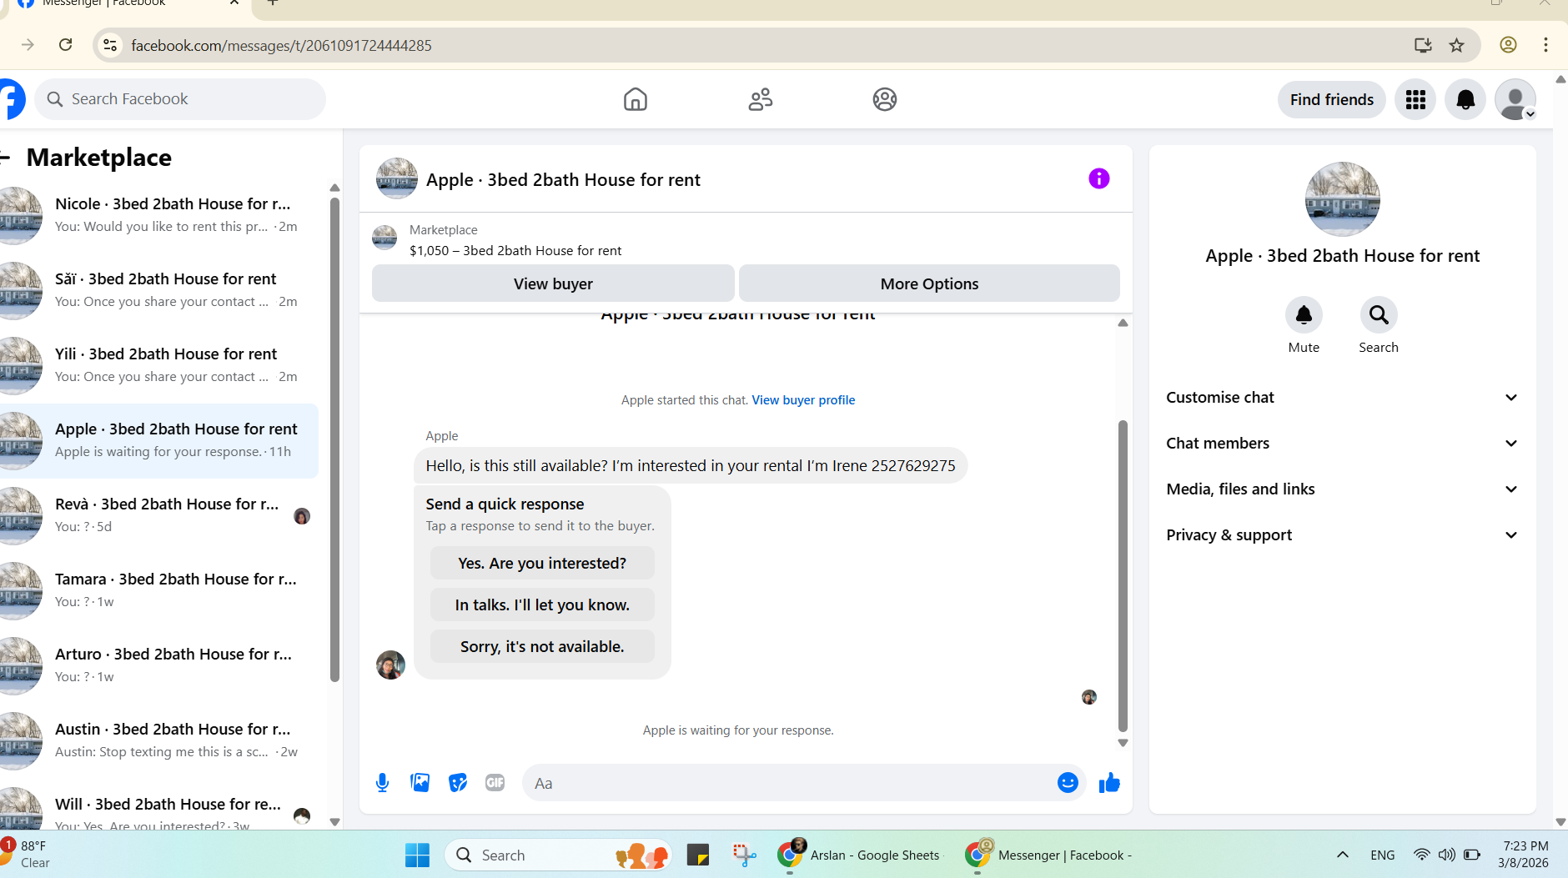Click the Search Facebook field
The height and width of the screenshot is (878, 1568).
click(x=180, y=99)
